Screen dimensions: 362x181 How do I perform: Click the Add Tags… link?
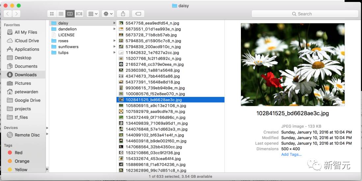coord(291,154)
